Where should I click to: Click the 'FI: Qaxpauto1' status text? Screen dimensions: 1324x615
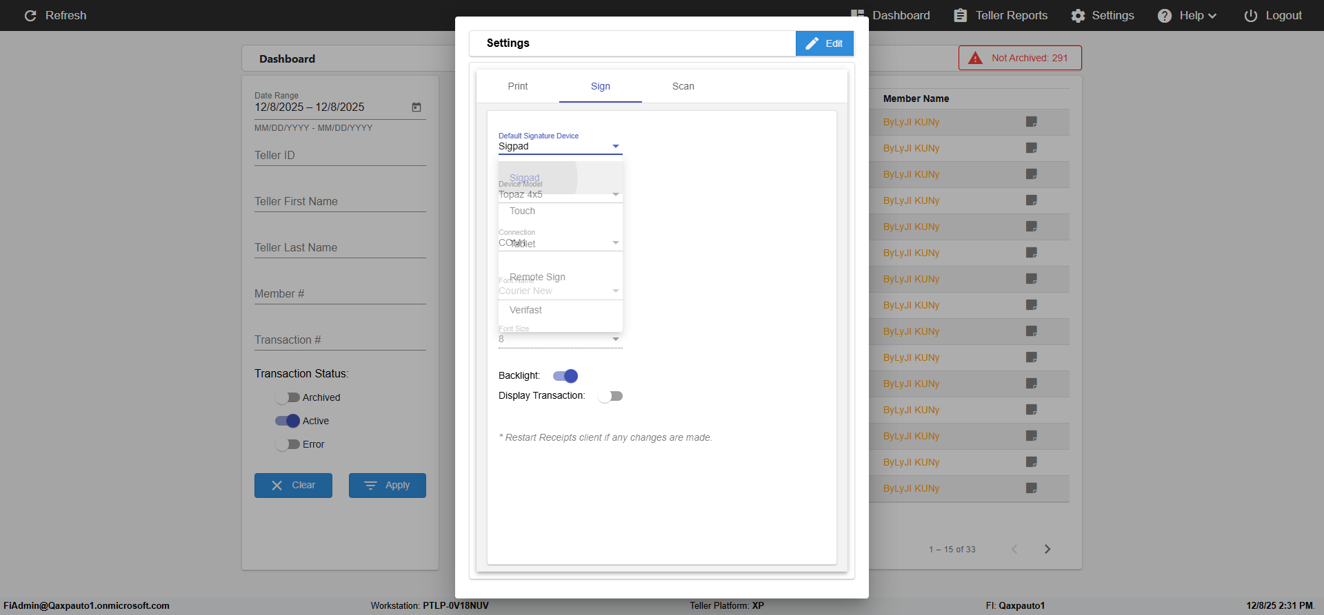click(1015, 606)
